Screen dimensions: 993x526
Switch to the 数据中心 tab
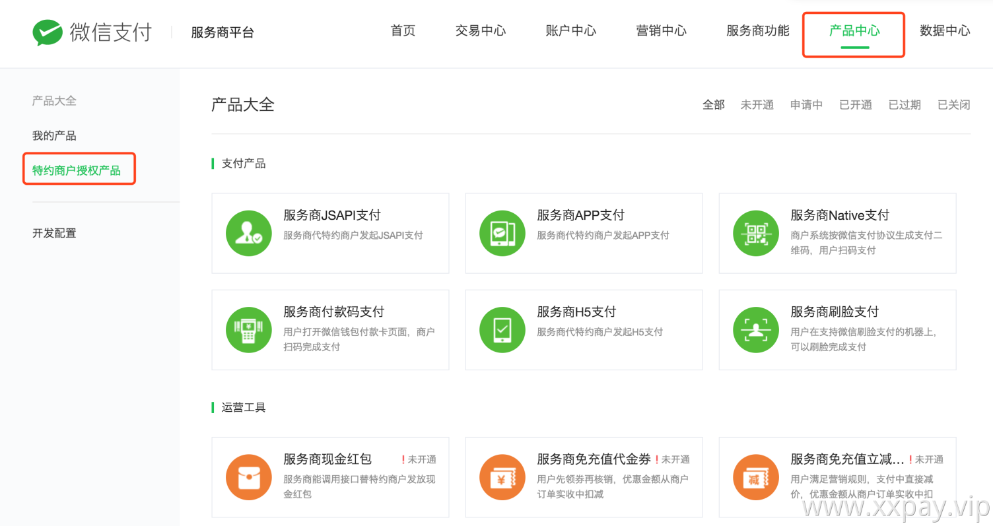click(x=945, y=30)
